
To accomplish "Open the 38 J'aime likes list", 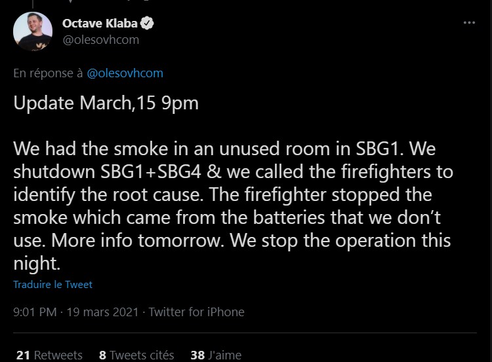I will point(216,355).
